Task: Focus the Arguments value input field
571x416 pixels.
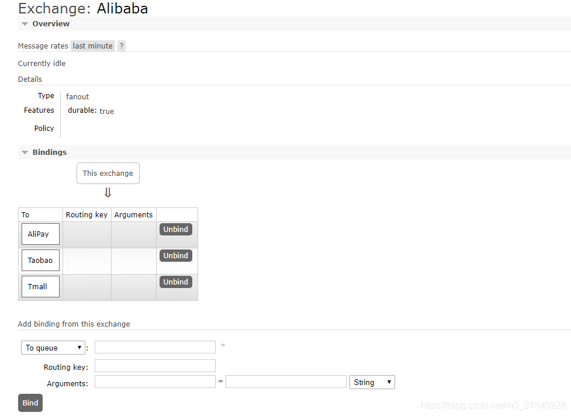Action: point(286,382)
